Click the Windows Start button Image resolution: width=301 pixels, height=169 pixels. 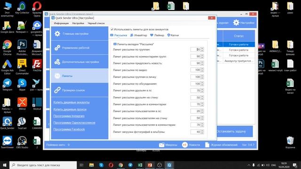pos(5,165)
